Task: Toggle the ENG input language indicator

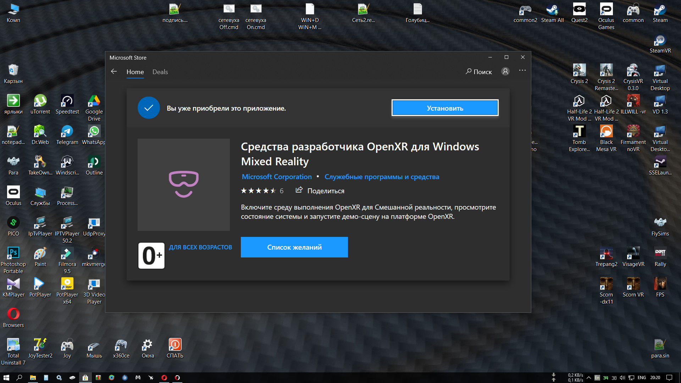Action: (642, 378)
